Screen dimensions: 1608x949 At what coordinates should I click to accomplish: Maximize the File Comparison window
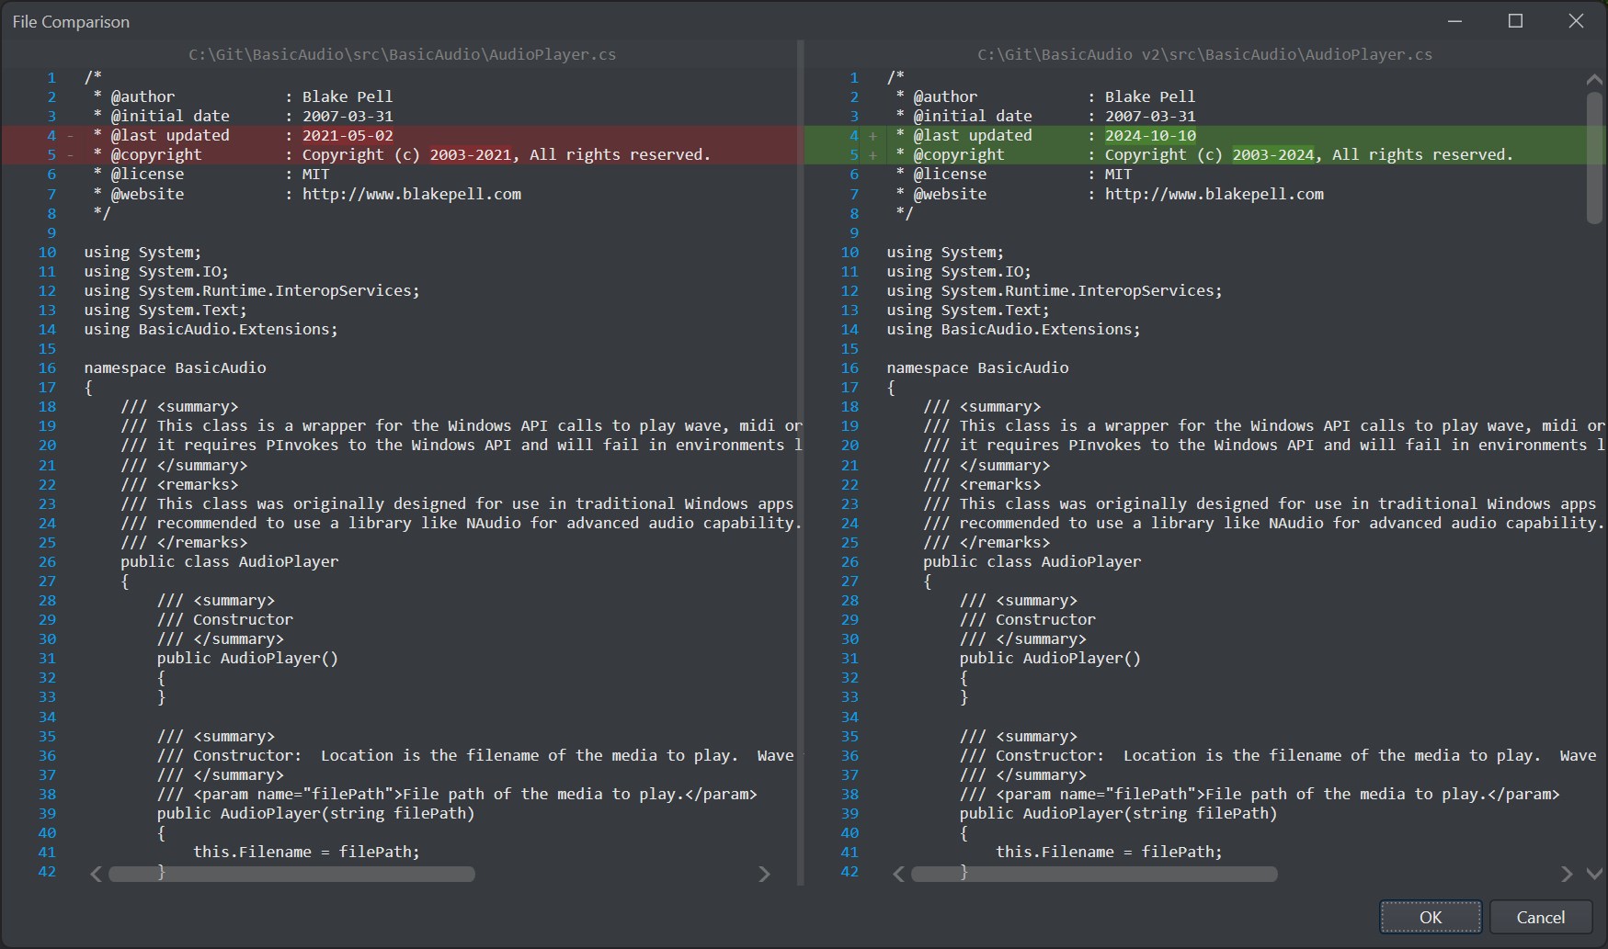tap(1515, 20)
